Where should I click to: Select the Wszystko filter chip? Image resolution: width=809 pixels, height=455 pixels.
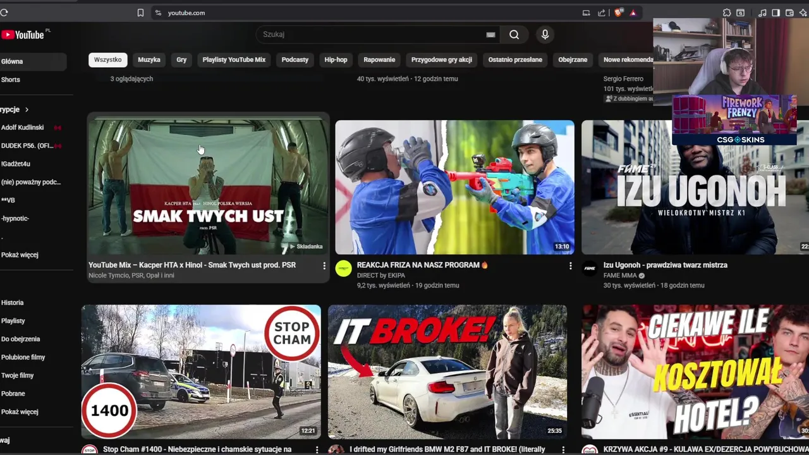click(107, 59)
